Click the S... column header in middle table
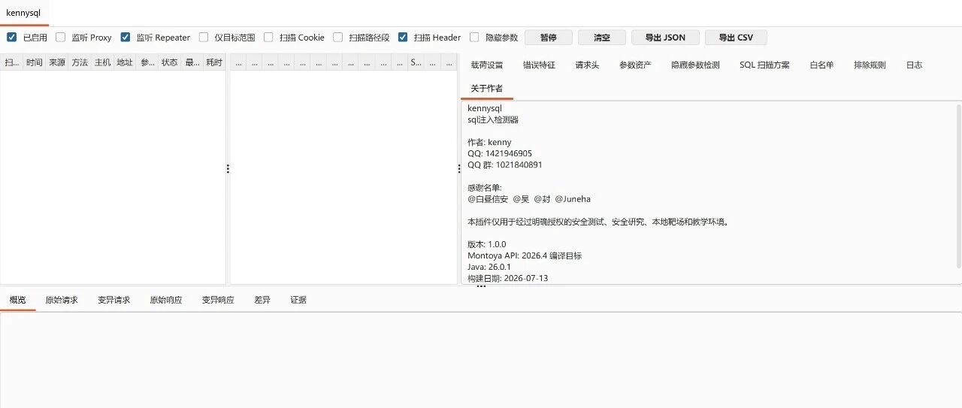 tap(416, 62)
